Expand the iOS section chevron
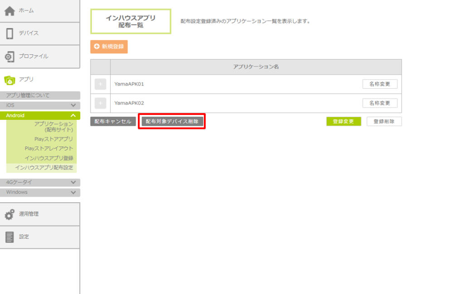 (73, 105)
